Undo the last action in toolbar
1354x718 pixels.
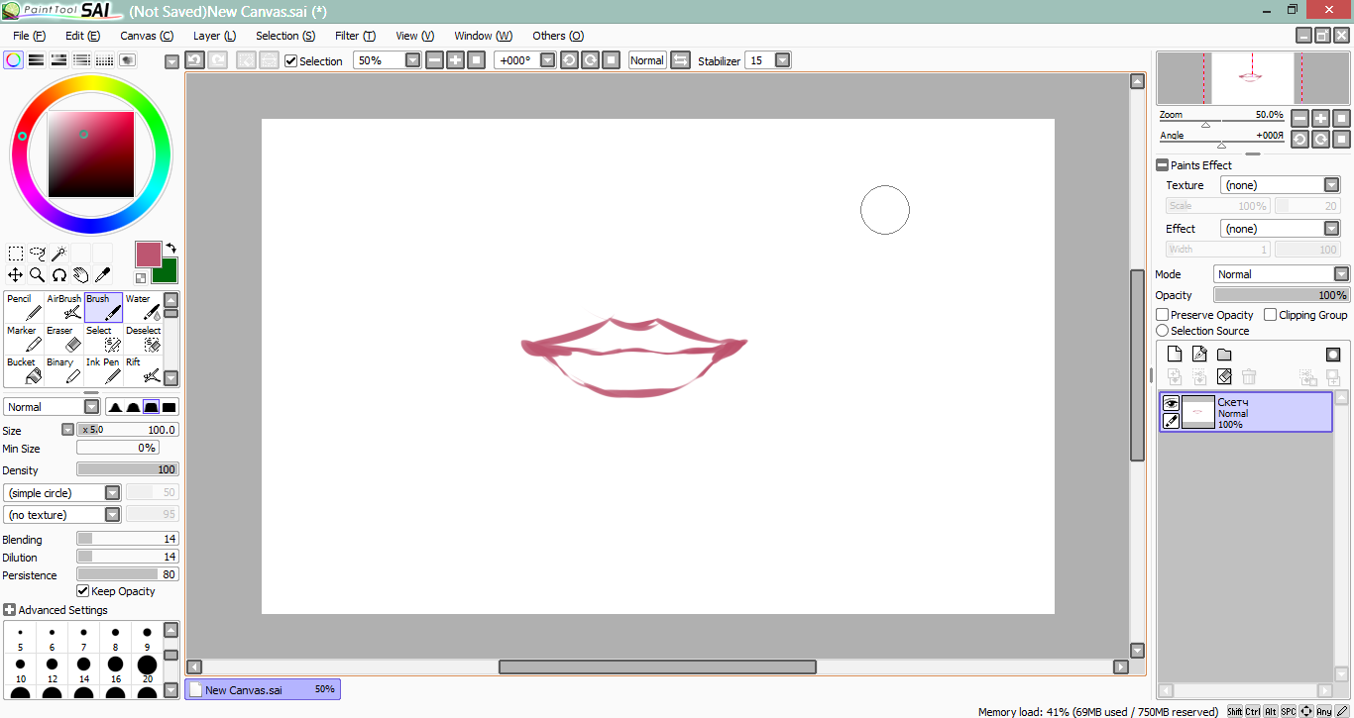click(x=195, y=60)
